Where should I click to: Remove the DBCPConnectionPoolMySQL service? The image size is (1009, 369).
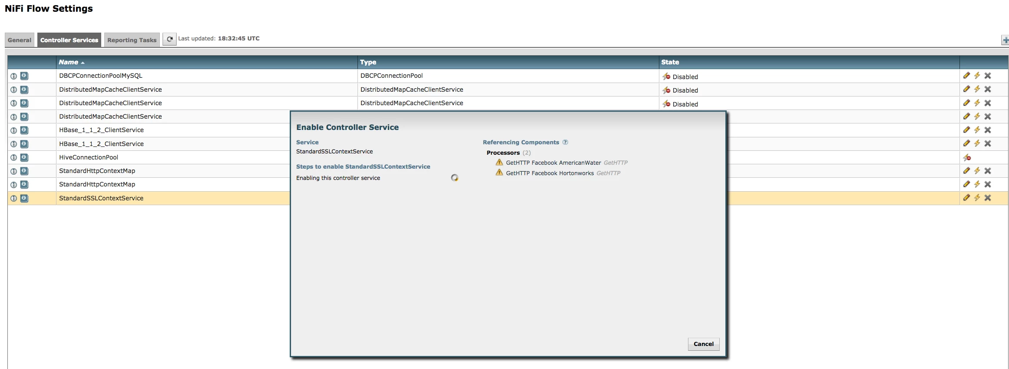(x=988, y=76)
